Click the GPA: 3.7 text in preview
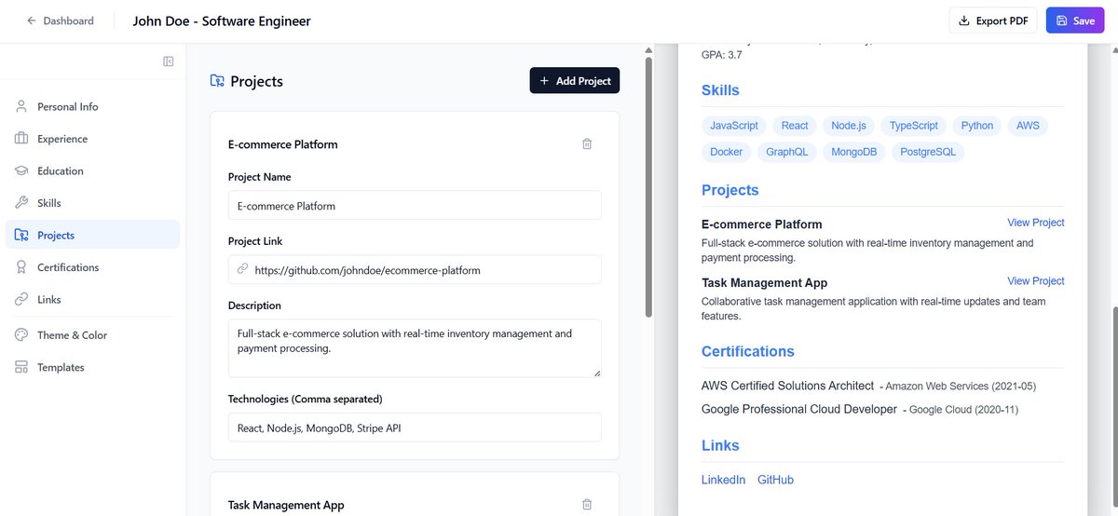Viewport: 1118px width, 516px height. [722, 55]
